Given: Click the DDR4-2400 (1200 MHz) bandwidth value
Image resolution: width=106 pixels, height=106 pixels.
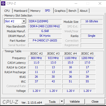Looking at the screenshot, I should (x=45, y=26).
